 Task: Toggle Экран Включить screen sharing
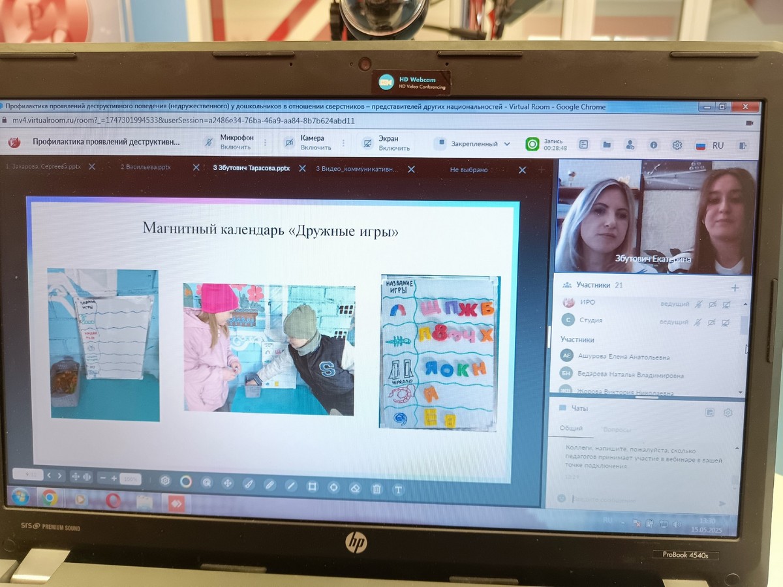point(388,143)
